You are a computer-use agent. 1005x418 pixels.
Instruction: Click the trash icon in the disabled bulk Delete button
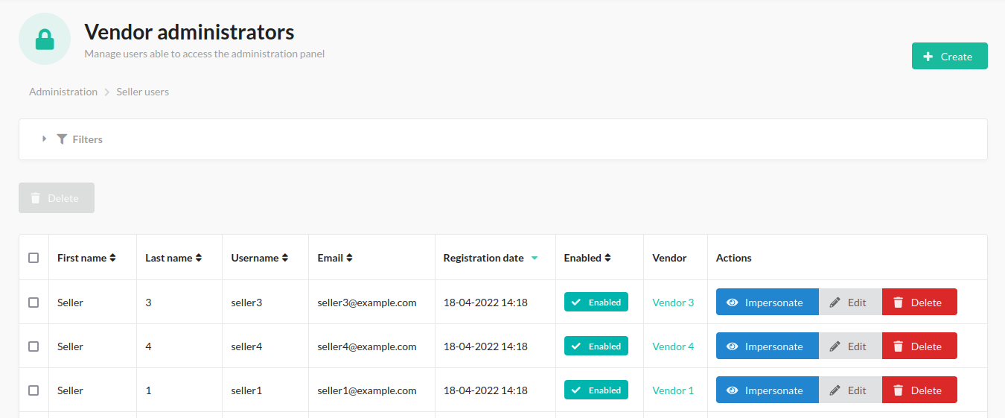(36, 198)
